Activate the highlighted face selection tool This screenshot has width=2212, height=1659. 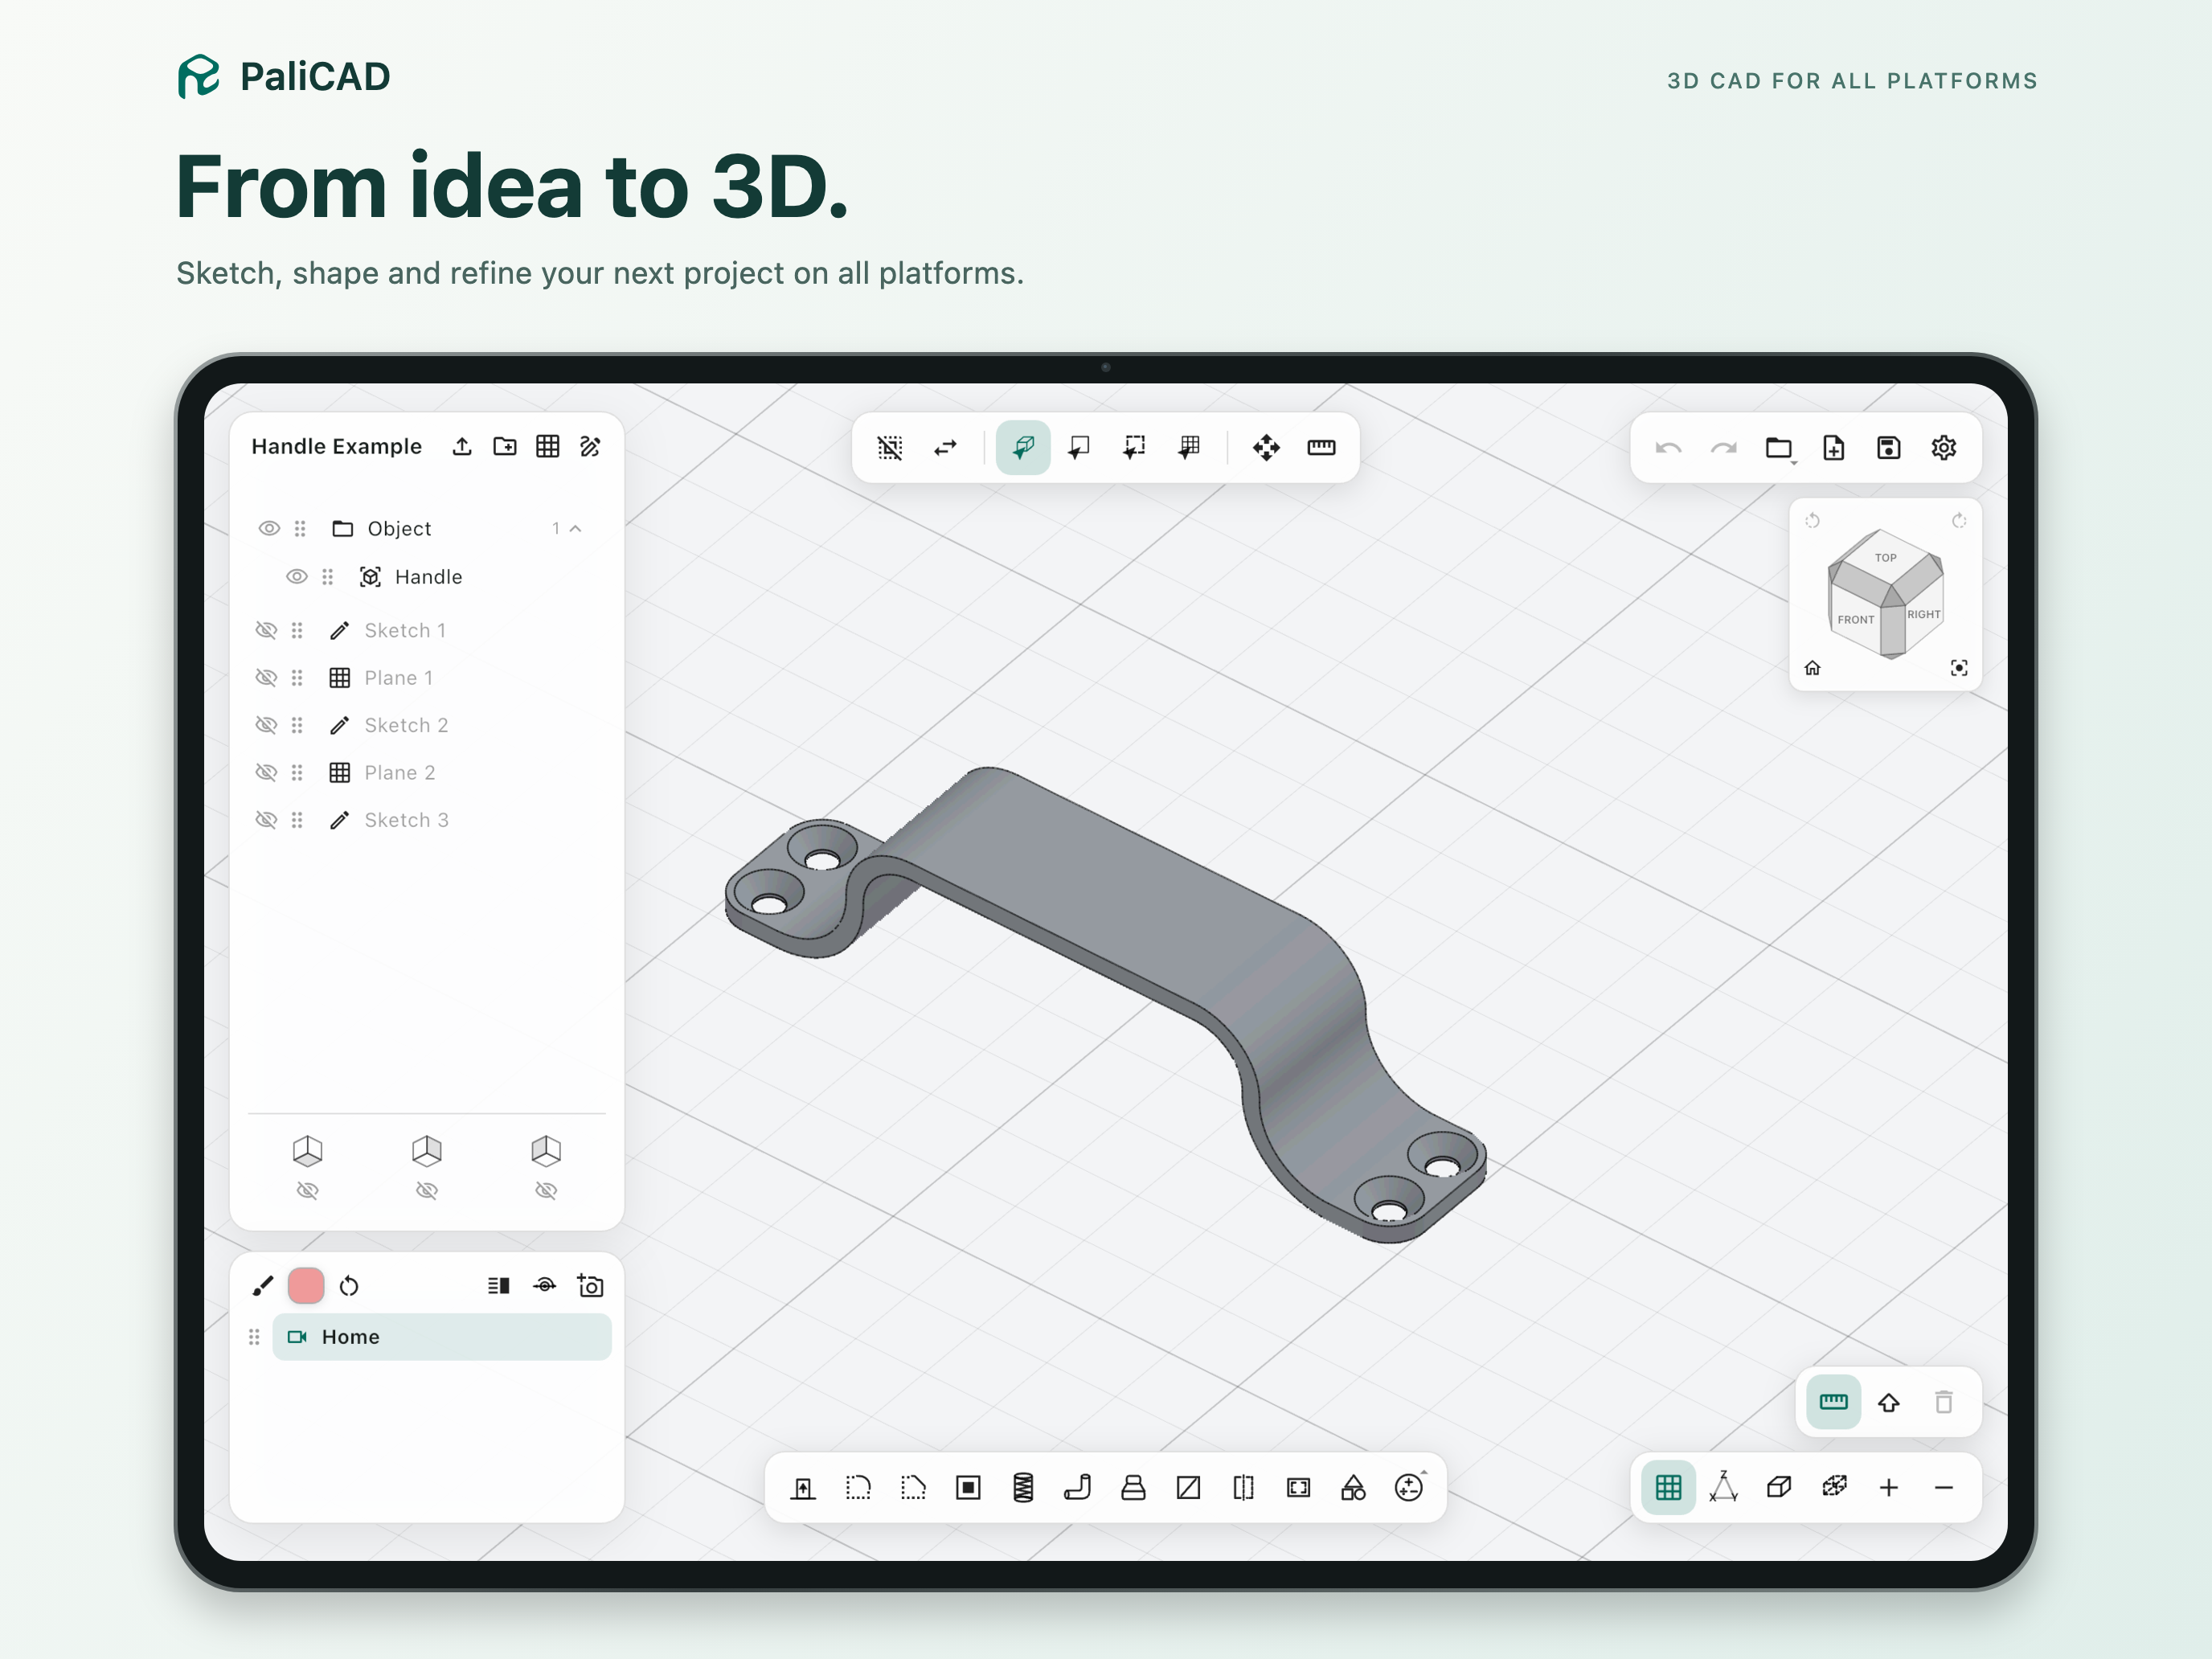(1023, 447)
